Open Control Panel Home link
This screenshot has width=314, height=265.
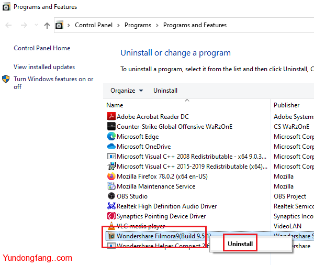pyautogui.click(x=42, y=48)
